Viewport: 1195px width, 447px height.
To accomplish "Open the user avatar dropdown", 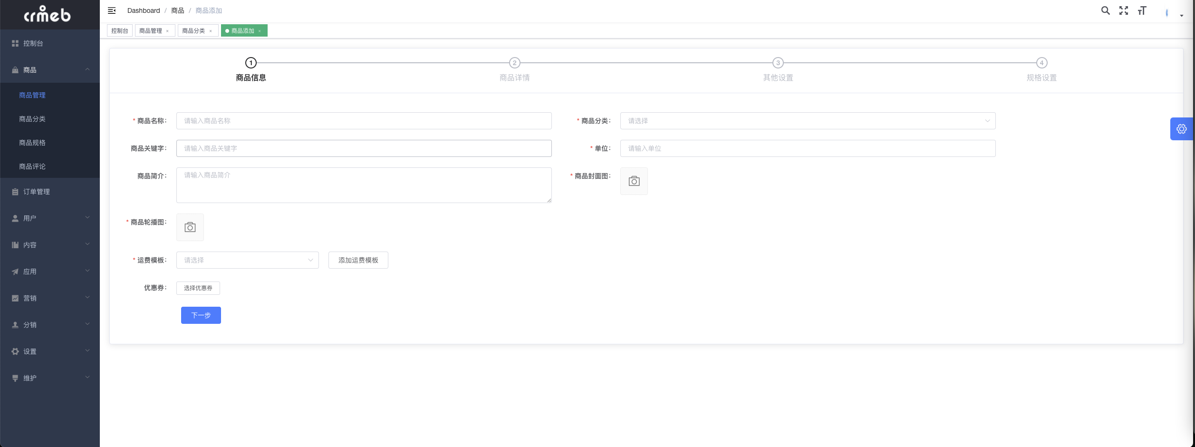I will [1173, 12].
